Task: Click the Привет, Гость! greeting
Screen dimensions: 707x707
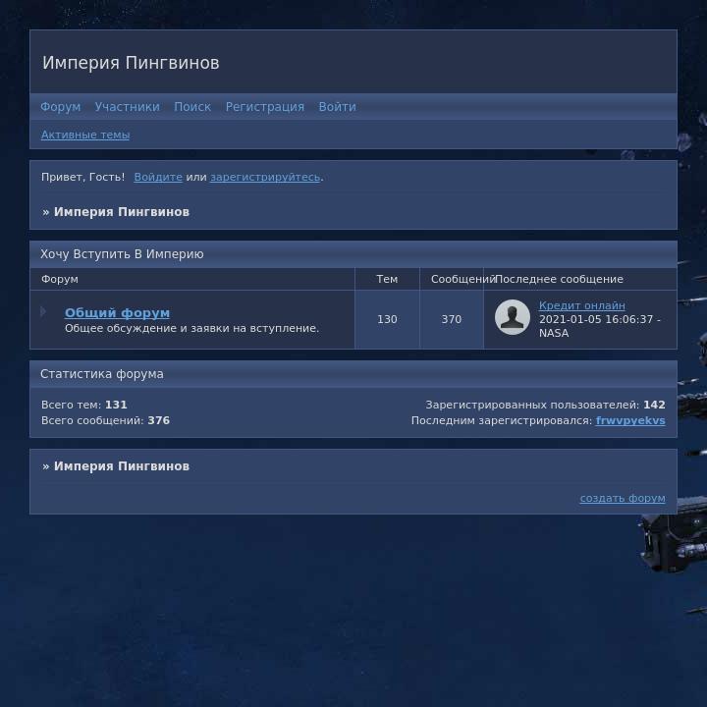Action: tap(82, 177)
